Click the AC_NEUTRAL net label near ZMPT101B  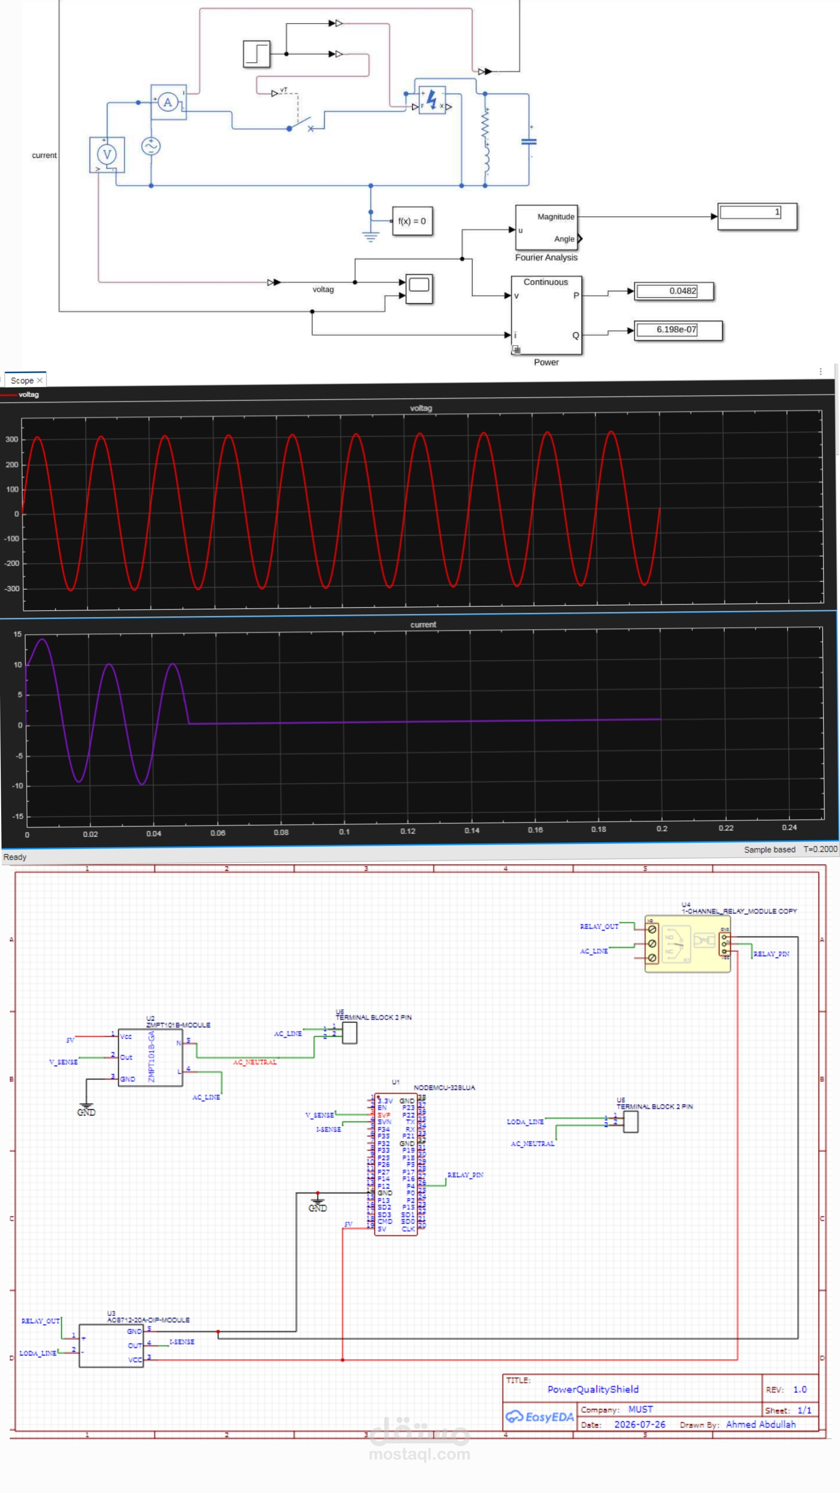(x=254, y=1062)
